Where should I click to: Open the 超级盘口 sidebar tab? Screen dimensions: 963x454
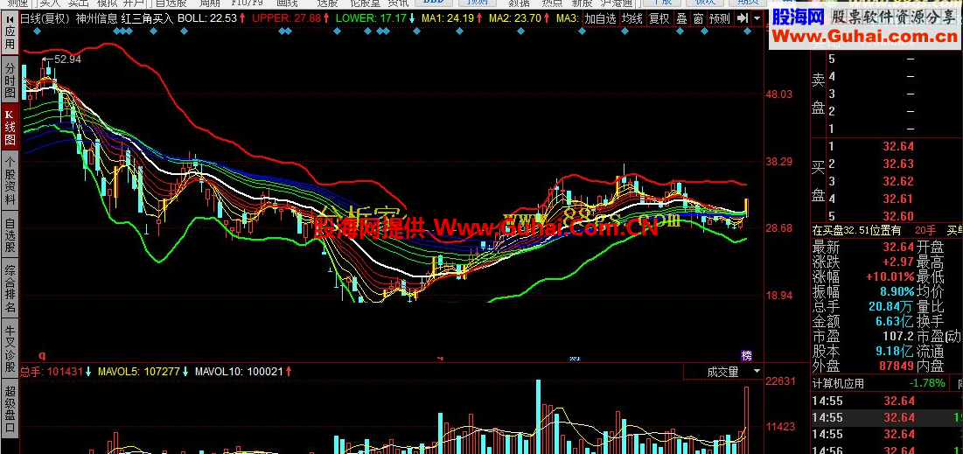point(10,409)
